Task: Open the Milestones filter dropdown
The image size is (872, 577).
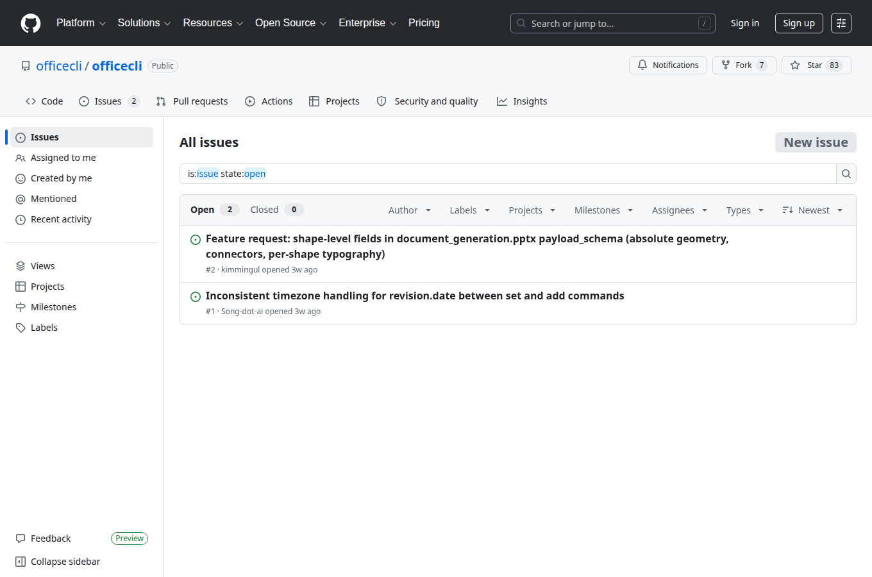Action: 604,210
